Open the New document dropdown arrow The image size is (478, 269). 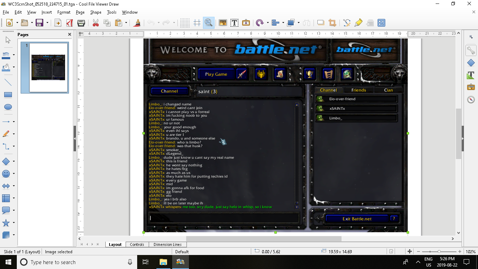tap(17, 23)
